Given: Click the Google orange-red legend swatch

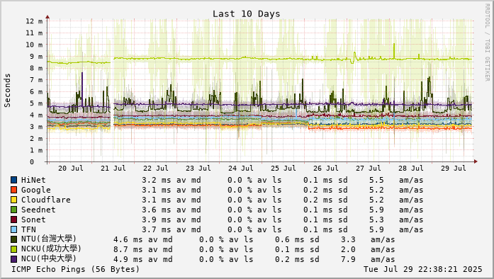Looking at the screenshot, I should click(x=14, y=190).
